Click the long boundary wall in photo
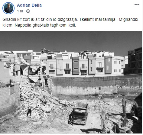This screenshot has height=135, width=143. pos(97,85)
